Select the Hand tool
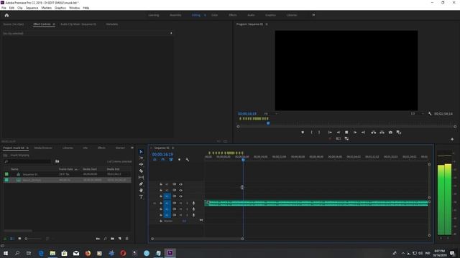The image size is (460, 258). (141, 190)
